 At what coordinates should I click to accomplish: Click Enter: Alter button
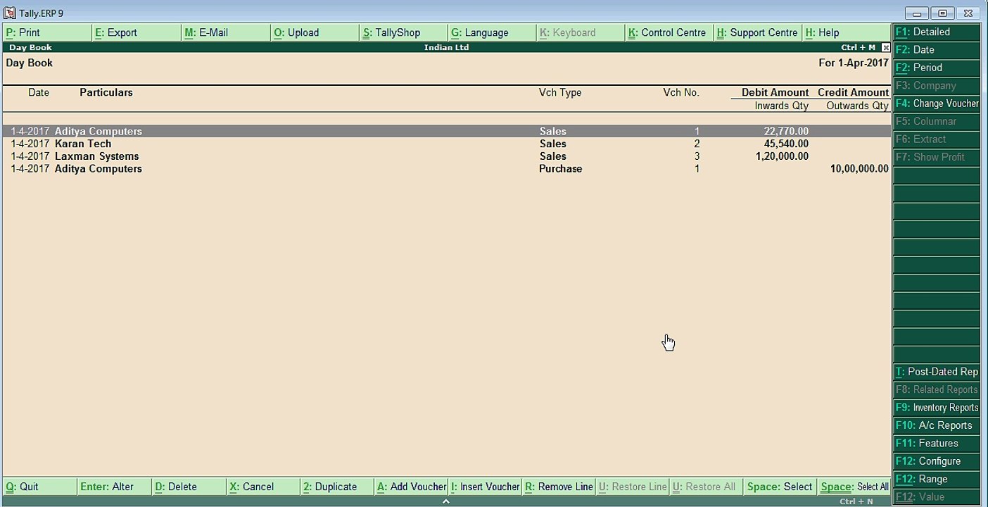(x=114, y=487)
